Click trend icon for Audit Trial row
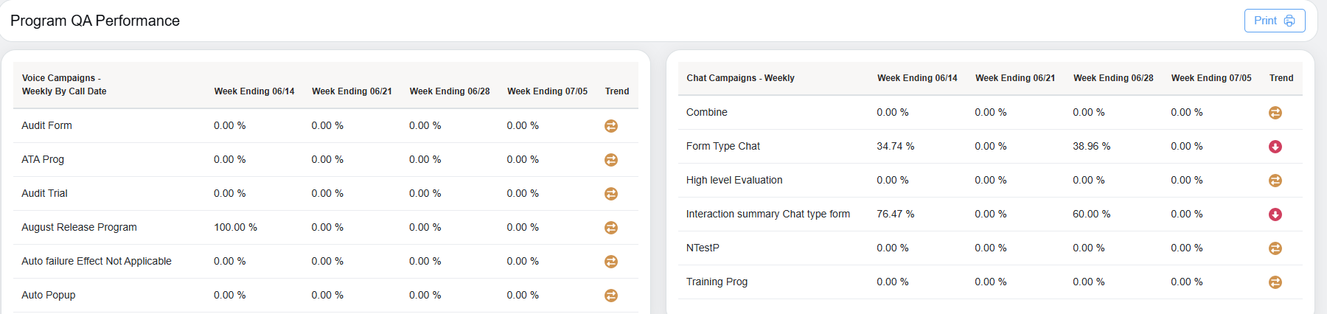Viewport: 1327px width, 314px height. (611, 194)
